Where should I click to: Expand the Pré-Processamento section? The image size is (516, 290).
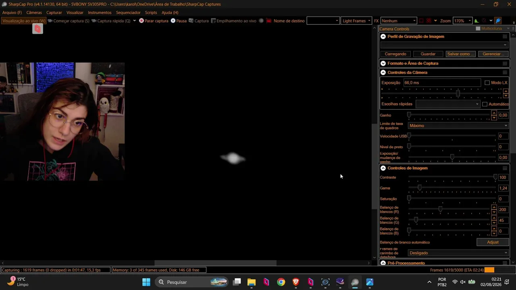[383, 263]
